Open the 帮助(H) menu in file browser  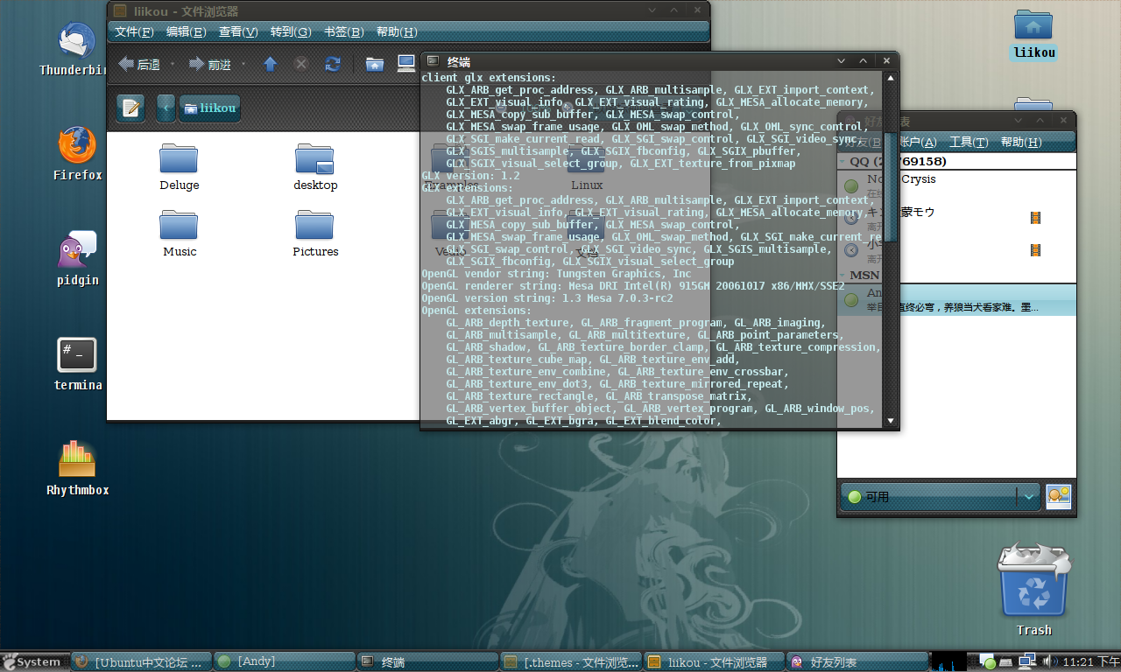[x=397, y=31]
